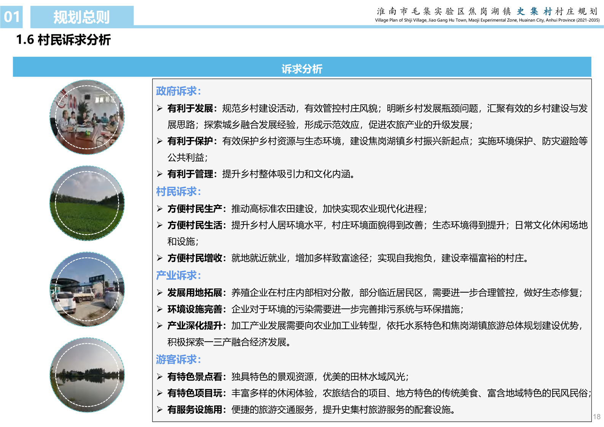Select the arrow bullet before 环境设施完善
Image resolution: width=604 pixels, height=427 pixels.
pos(160,309)
